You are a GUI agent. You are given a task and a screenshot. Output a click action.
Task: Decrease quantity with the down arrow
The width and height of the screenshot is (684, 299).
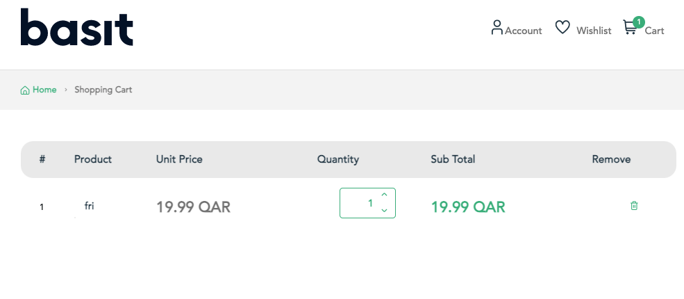(x=384, y=211)
